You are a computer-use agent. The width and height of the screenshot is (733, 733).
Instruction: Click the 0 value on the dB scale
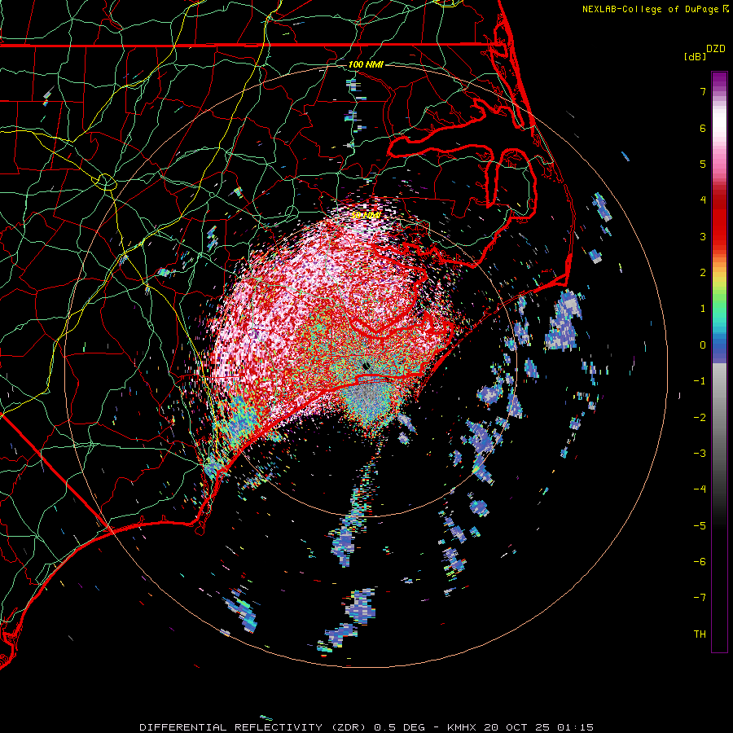[703, 345]
